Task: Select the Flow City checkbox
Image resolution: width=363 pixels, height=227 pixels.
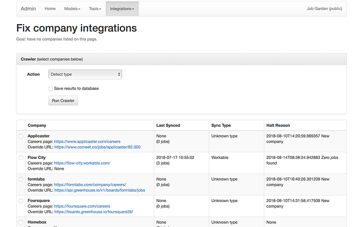Action: pyautogui.click(x=21, y=158)
